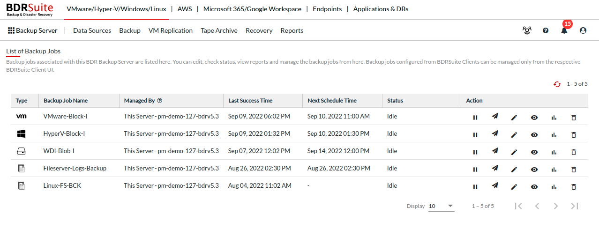Expand the Backup menu
Screen dimensions: 599x229
[x=130, y=30]
